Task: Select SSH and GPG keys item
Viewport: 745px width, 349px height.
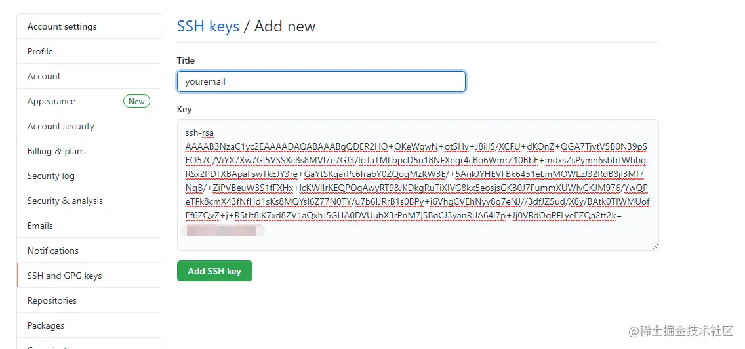Action: pos(64,276)
